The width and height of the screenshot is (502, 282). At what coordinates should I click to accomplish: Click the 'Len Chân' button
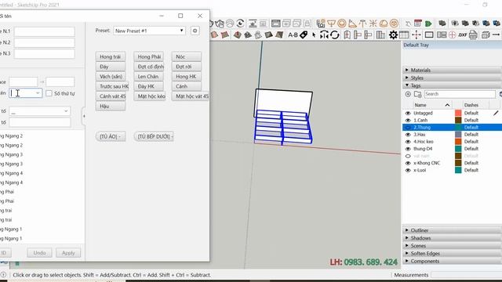[x=149, y=77]
